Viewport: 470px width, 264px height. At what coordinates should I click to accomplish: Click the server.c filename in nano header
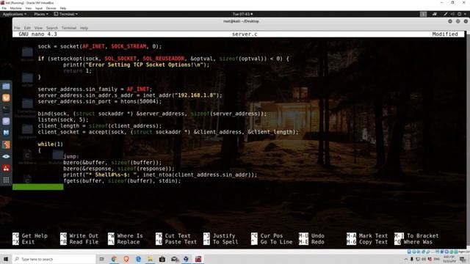245,34
